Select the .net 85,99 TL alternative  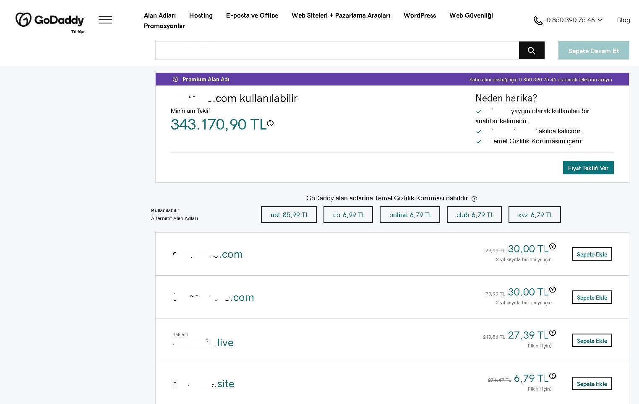(x=289, y=215)
